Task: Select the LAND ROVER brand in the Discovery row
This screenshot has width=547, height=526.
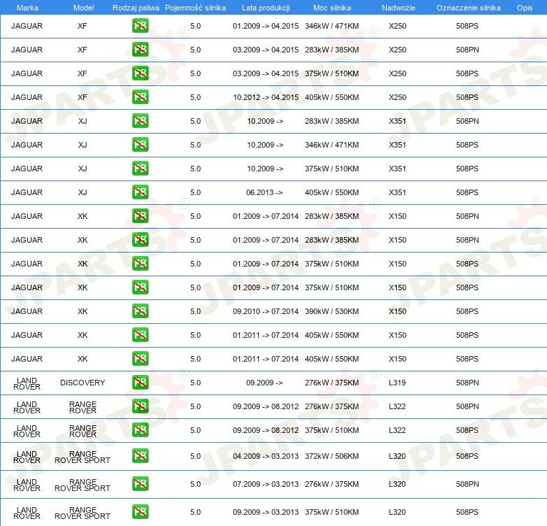Action: tap(27, 384)
